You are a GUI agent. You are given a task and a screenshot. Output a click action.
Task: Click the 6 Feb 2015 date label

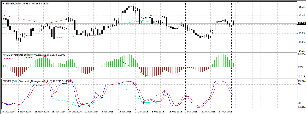pyautogui.click(x=158, y=112)
